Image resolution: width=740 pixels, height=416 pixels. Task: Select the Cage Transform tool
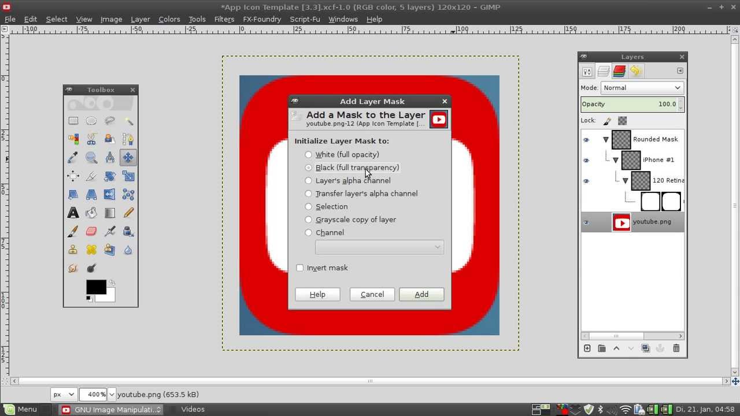click(x=128, y=195)
